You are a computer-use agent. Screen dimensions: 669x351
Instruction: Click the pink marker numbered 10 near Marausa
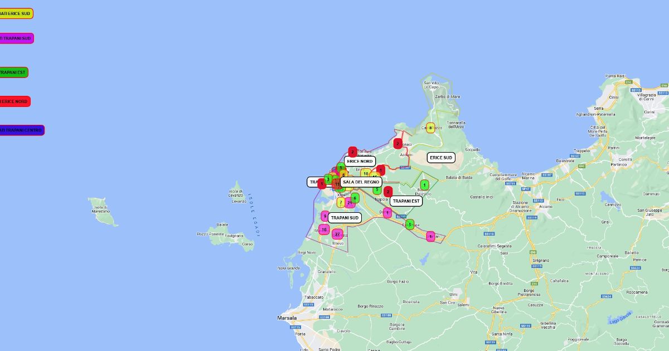click(x=324, y=229)
